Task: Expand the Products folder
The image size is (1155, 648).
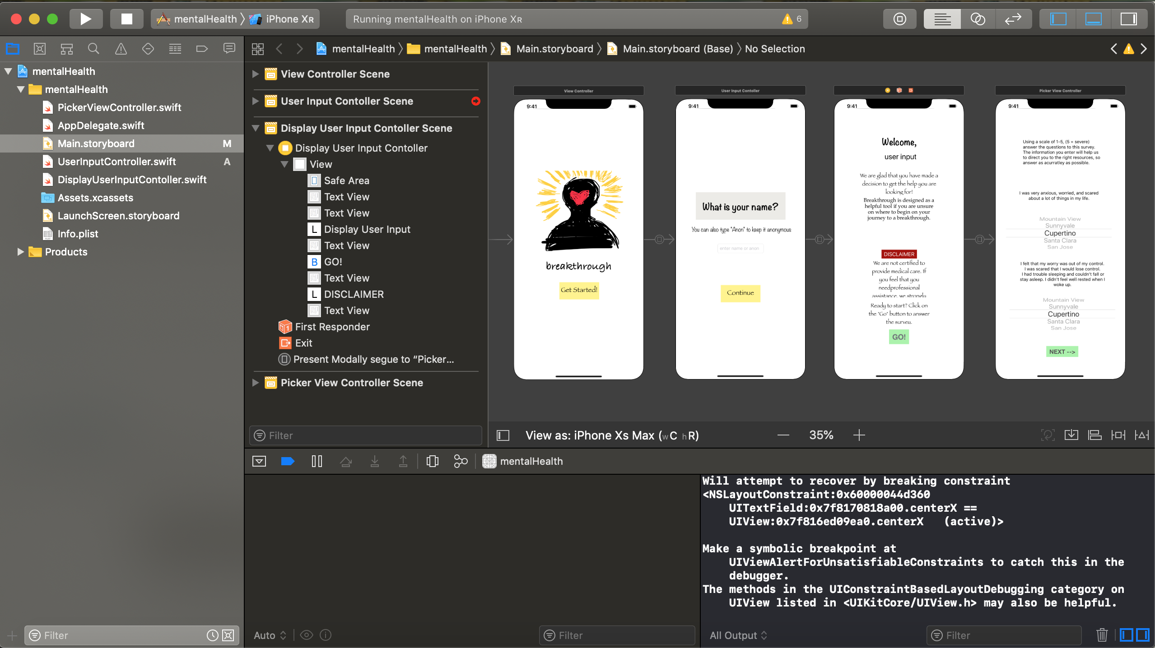Action: coord(20,252)
